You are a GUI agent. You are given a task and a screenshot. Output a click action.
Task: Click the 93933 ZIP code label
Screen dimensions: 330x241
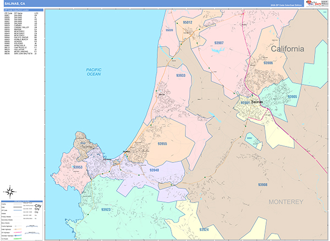coord(180,75)
